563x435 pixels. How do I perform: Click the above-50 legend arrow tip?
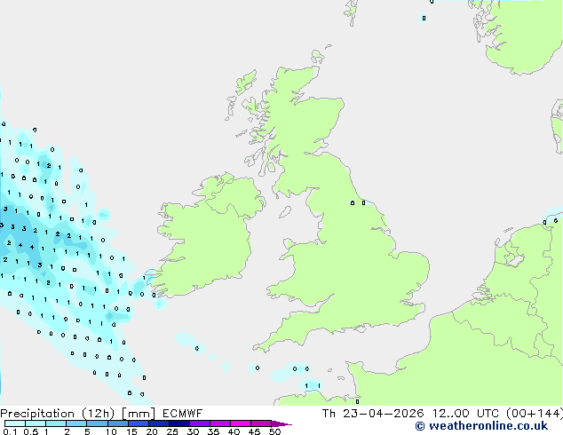click(x=281, y=423)
